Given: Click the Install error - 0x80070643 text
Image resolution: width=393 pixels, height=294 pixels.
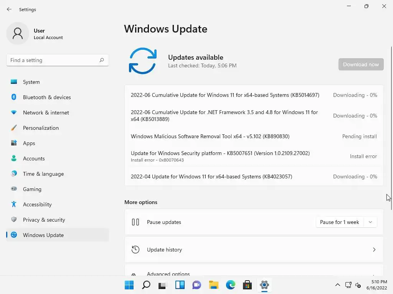Looking at the screenshot, I should pyautogui.click(x=157, y=160).
